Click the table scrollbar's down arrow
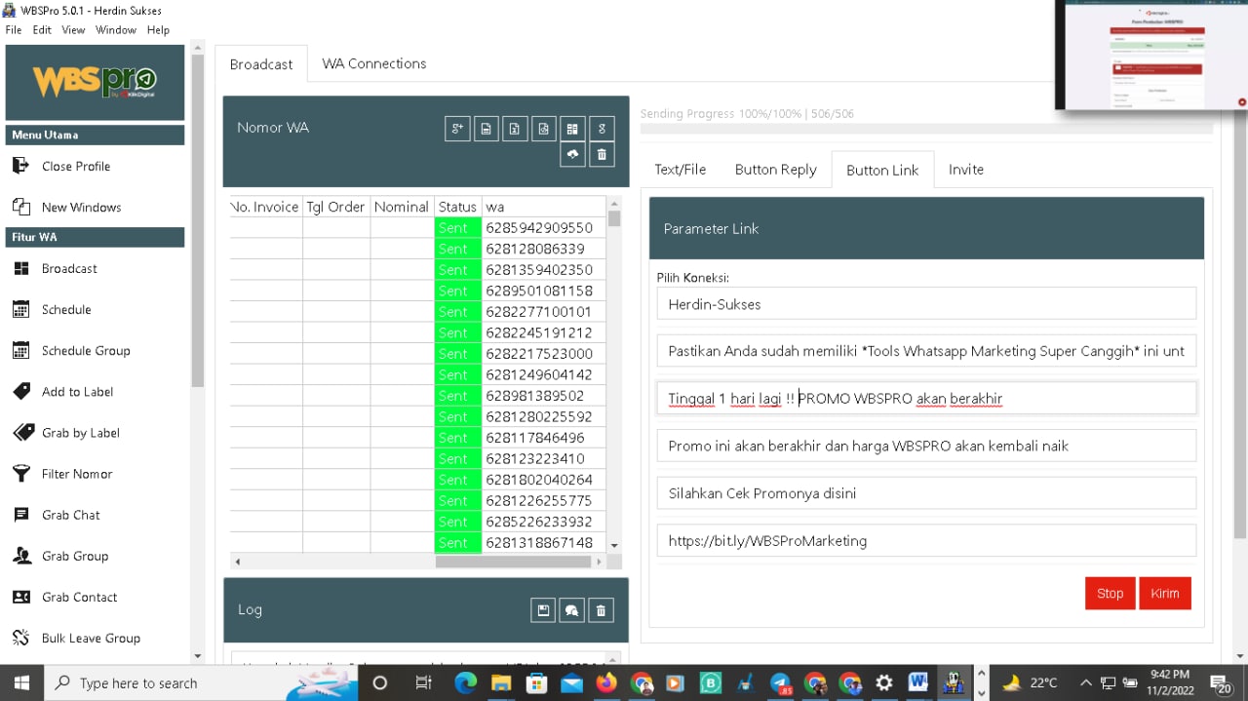Image resolution: width=1248 pixels, height=701 pixels. (x=614, y=545)
